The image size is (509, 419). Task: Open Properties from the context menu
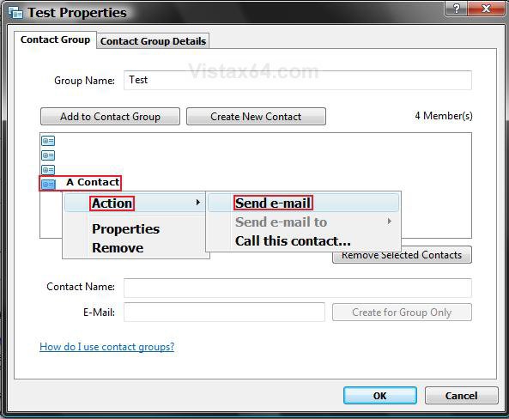(x=125, y=229)
